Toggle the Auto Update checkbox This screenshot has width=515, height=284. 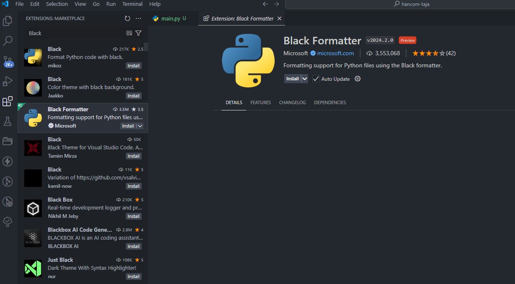pos(316,79)
